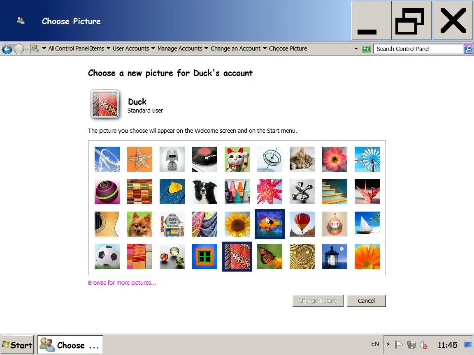Open the address bar history dropdown
This screenshot has height=355, width=474.
coord(356,49)
